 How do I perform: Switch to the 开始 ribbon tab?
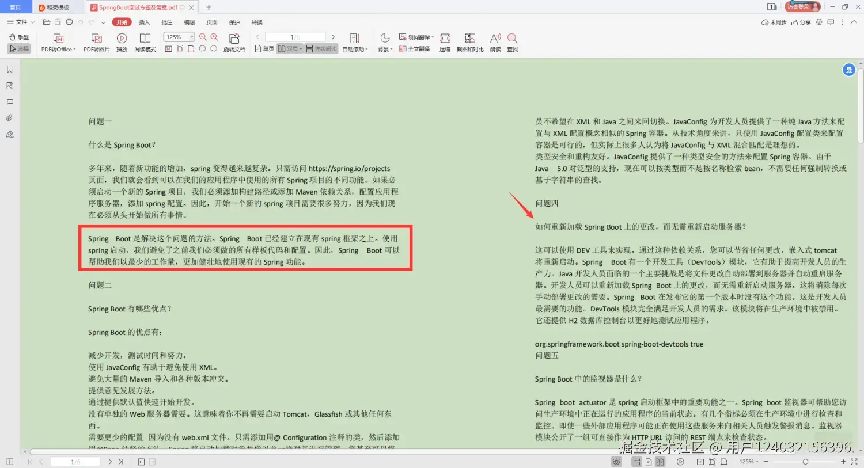(x=122, y=22)
